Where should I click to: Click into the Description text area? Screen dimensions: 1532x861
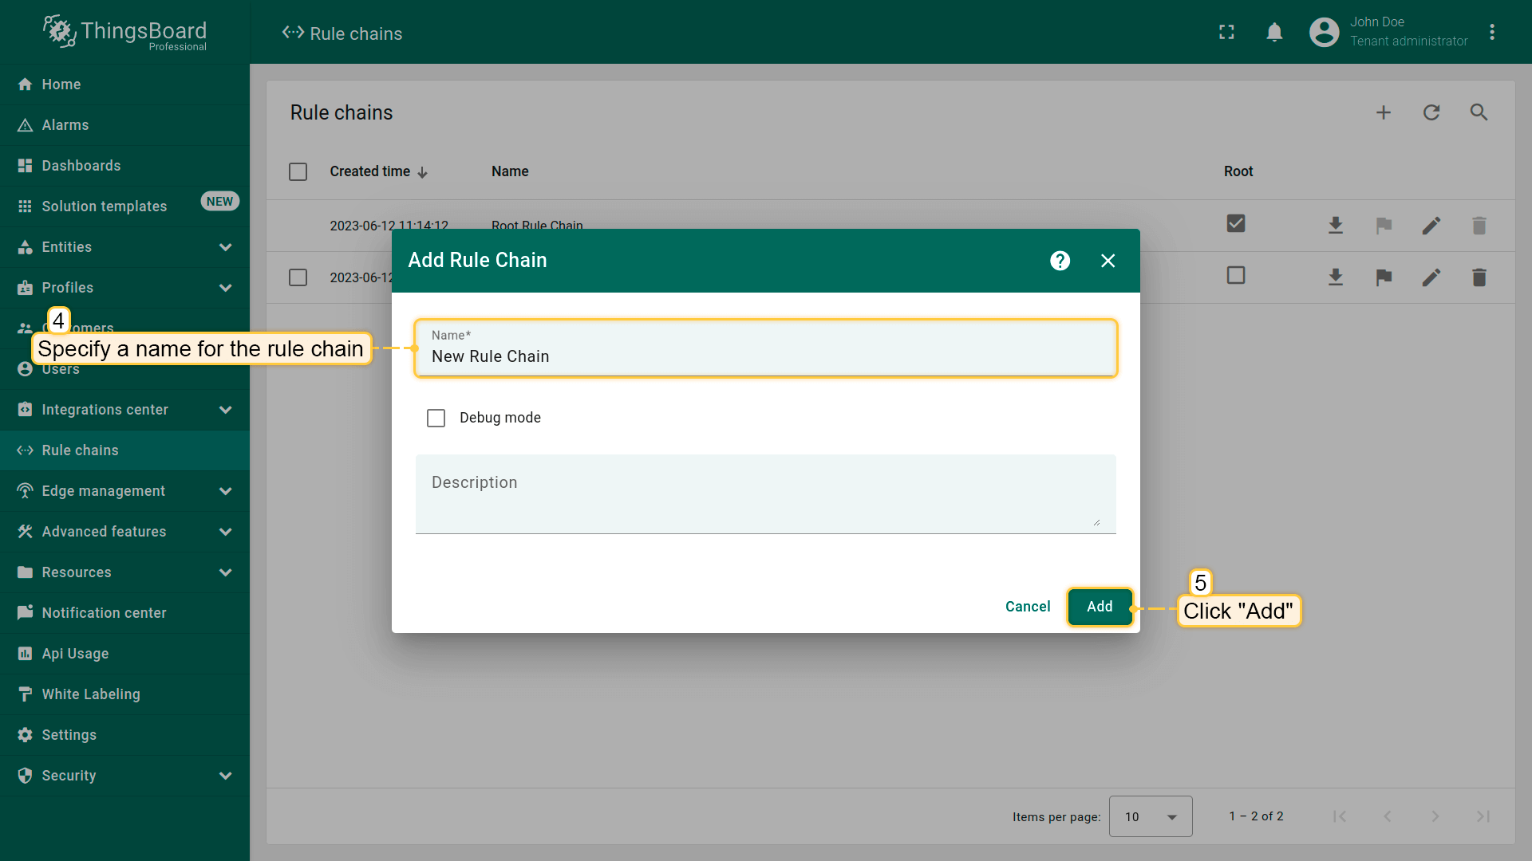(x=764, y=494)
